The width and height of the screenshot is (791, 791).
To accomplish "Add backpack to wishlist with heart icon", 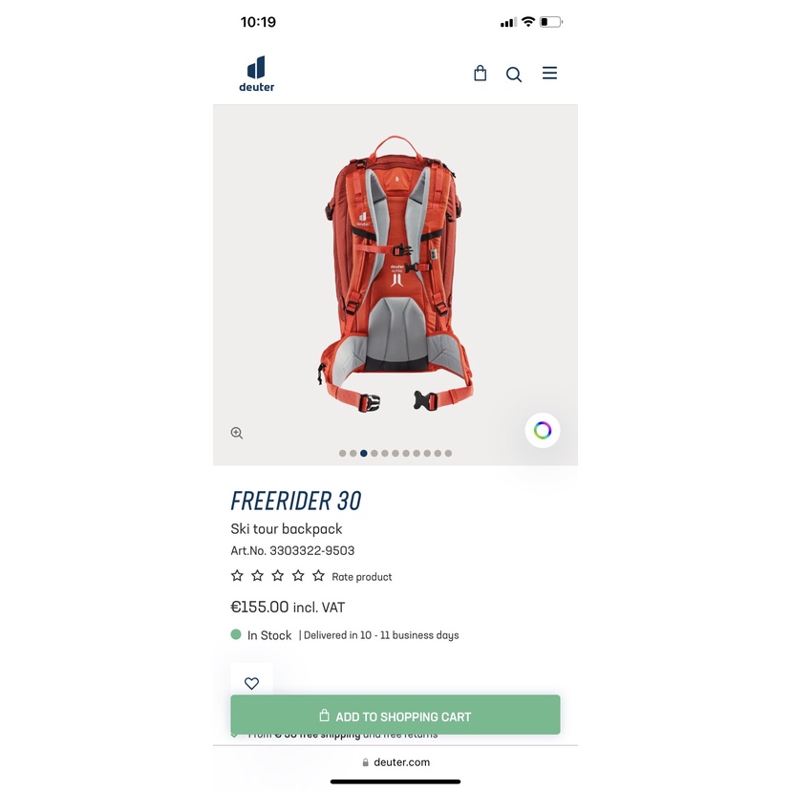I will click(252, 682).
